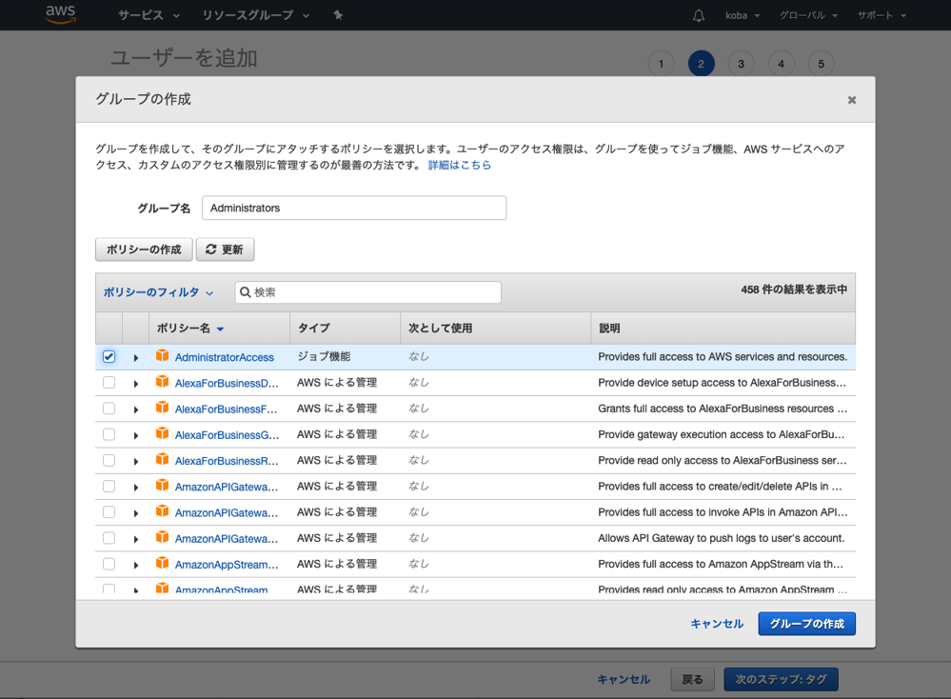The height and width of the screenshot is (699, 951).
Task: Click the ジョブ機能 type cell
Action: (324, 357)
